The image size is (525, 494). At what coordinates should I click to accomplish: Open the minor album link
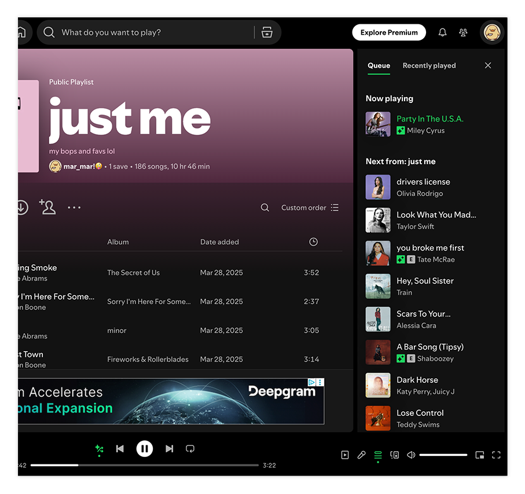pyautogui.click(x=116, y=331)
